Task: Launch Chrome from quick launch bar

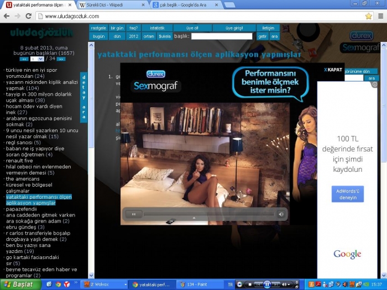Action: pyautogui.click(x=58, y=284)
